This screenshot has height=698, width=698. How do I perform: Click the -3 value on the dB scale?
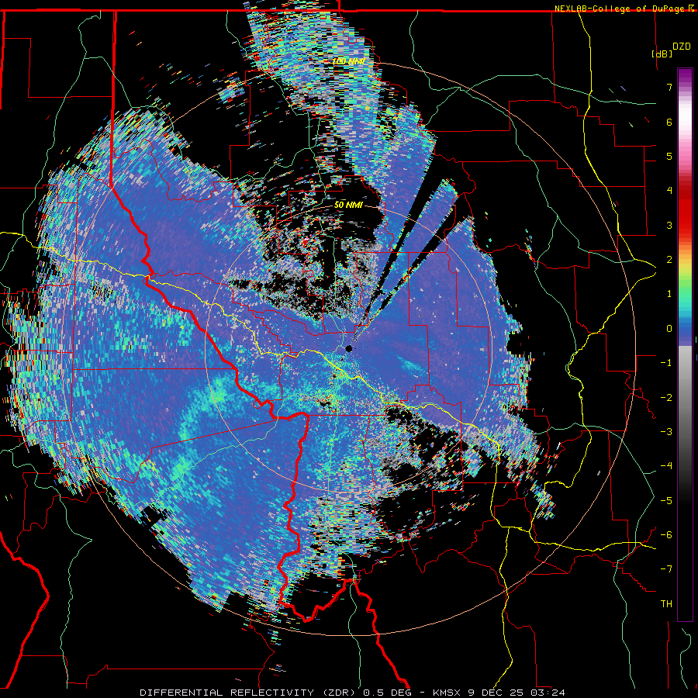666,432
